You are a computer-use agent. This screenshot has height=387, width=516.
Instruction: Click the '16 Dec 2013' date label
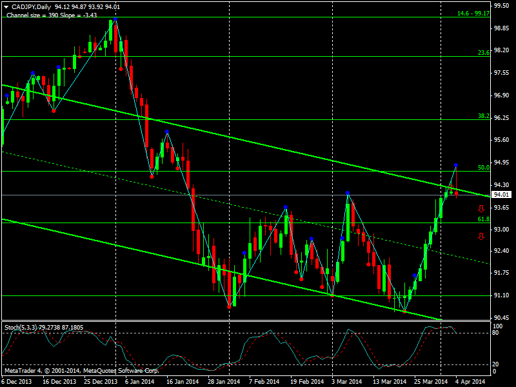tap(59, 381)
